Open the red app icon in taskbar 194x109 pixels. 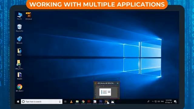[x=89, y=102]
